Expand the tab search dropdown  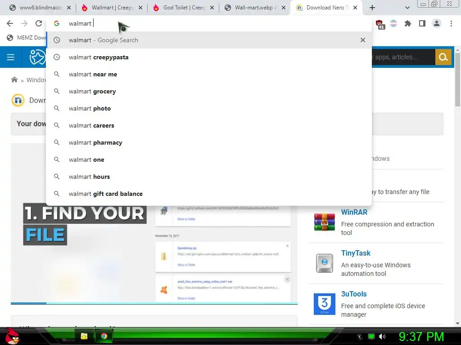coord(407,8)
